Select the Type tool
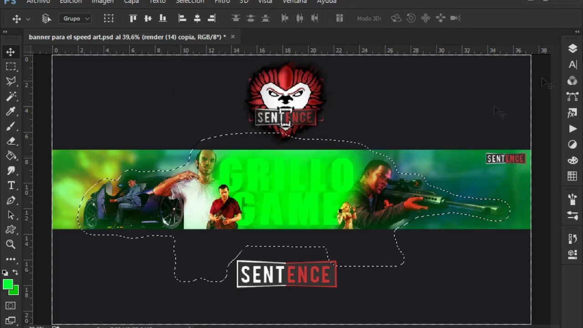 pyautogui.click(x=10, y=185)
